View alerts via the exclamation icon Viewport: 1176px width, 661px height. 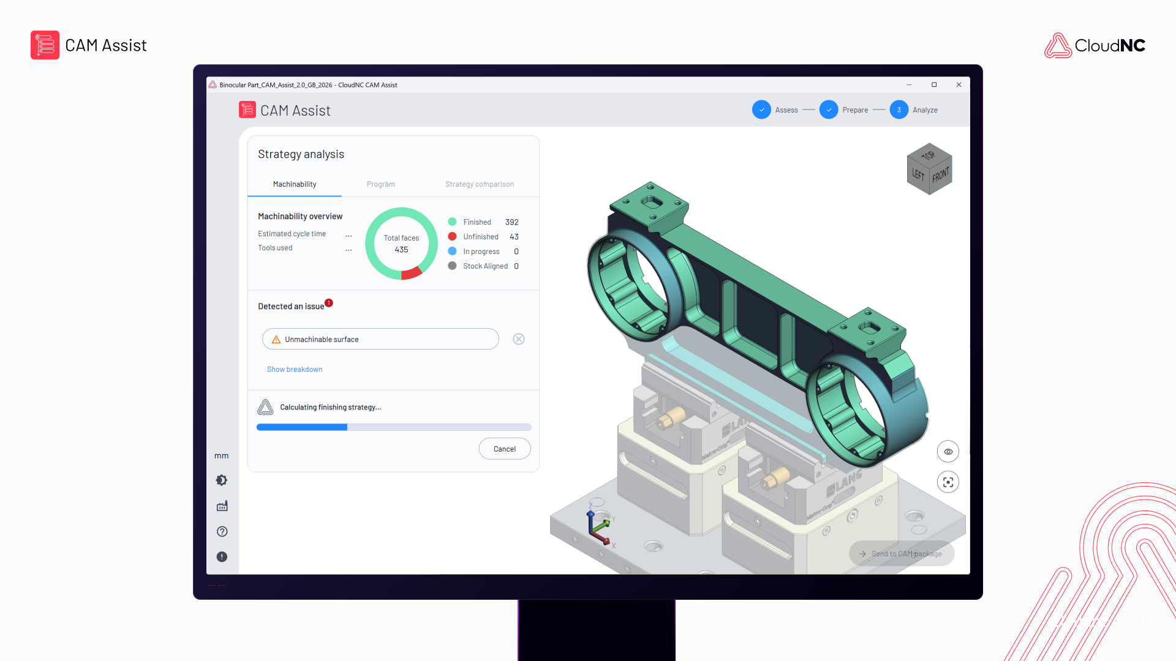[222, 557]
